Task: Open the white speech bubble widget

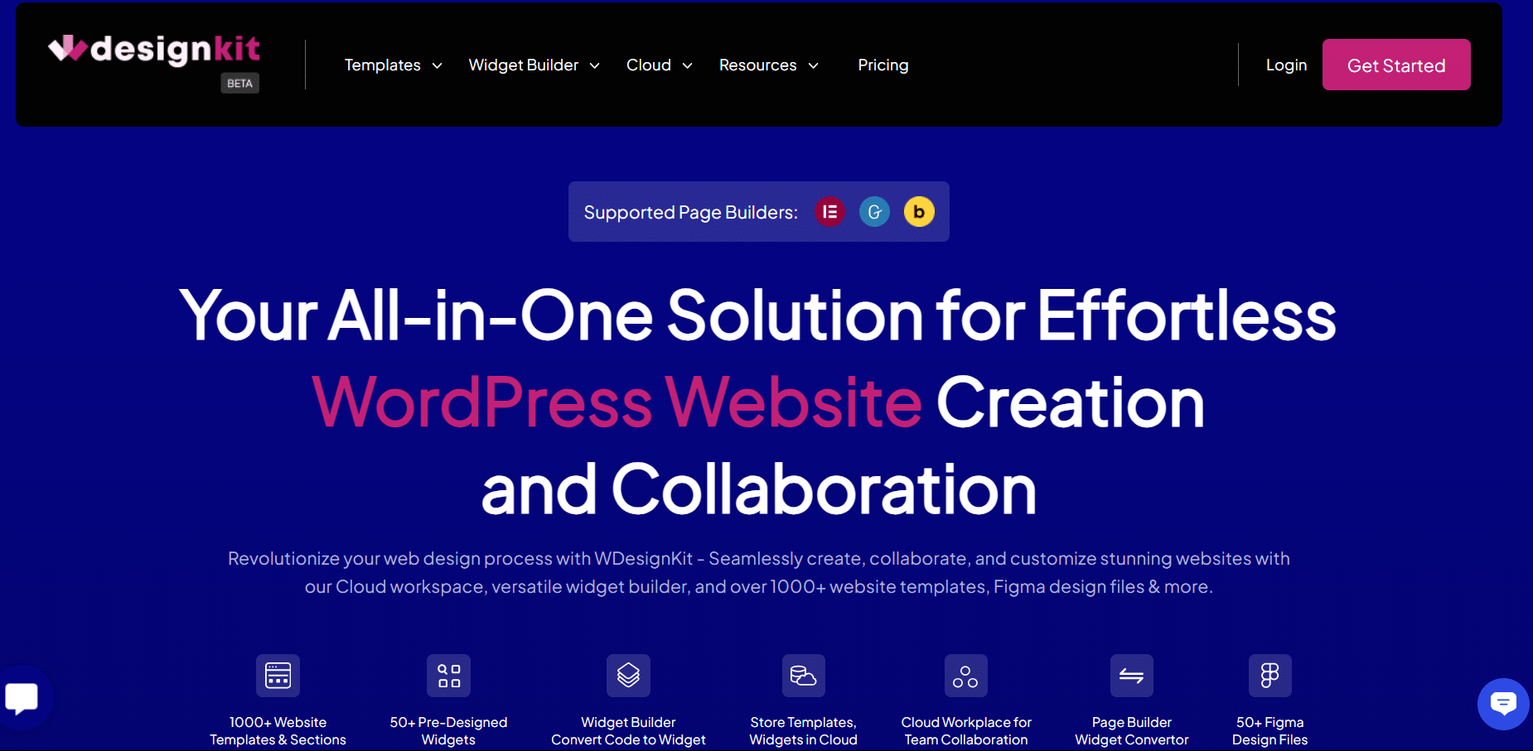Action: coord(22,698)
